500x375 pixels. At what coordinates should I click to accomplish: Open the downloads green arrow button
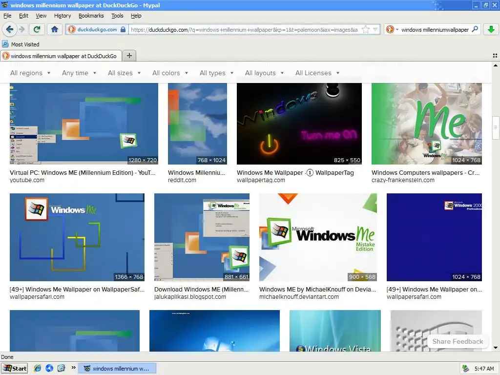(491, 30)
